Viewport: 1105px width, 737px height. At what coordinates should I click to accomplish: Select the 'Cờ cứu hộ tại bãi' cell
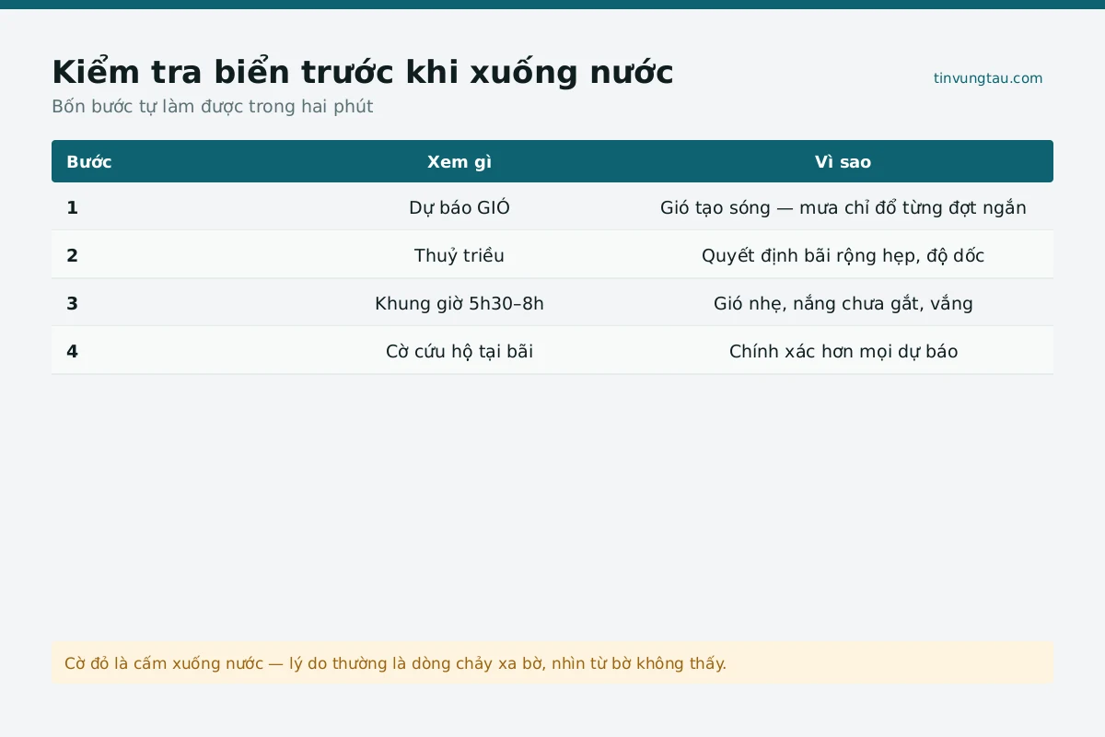coord(459,351)
